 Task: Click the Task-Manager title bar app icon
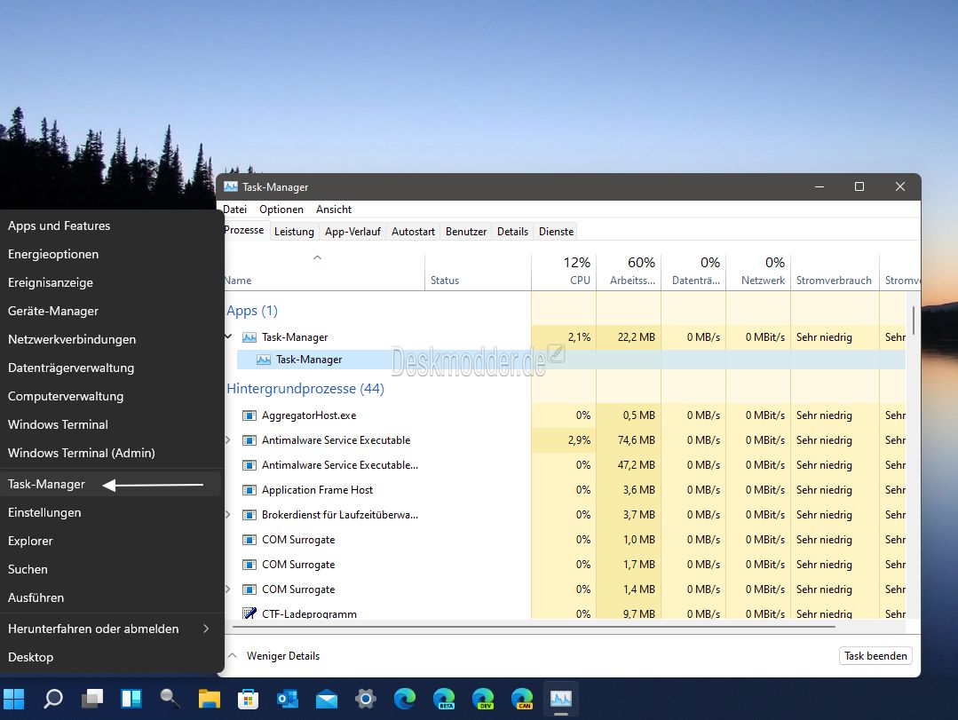[x=231, y=186]
